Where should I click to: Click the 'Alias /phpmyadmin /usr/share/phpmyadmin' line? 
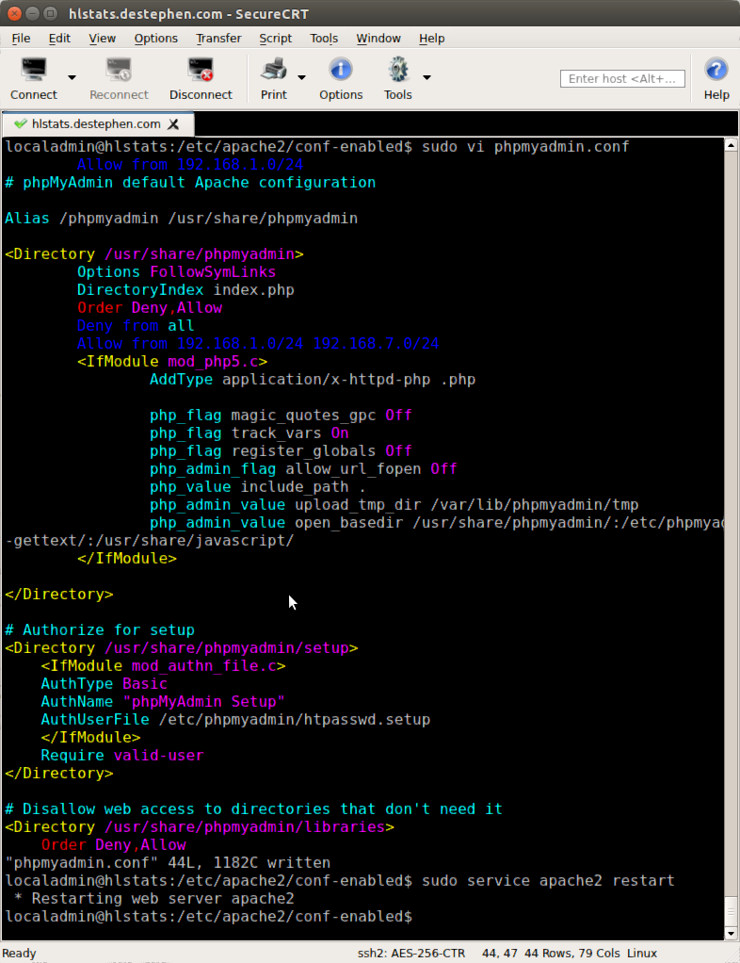pyautogui.click(x=181, y=219)
